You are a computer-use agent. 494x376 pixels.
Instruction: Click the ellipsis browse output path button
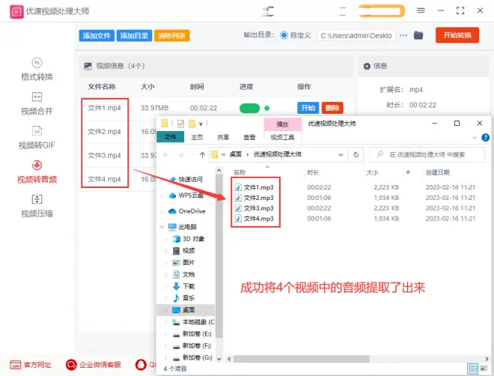(x=403, y=35)
